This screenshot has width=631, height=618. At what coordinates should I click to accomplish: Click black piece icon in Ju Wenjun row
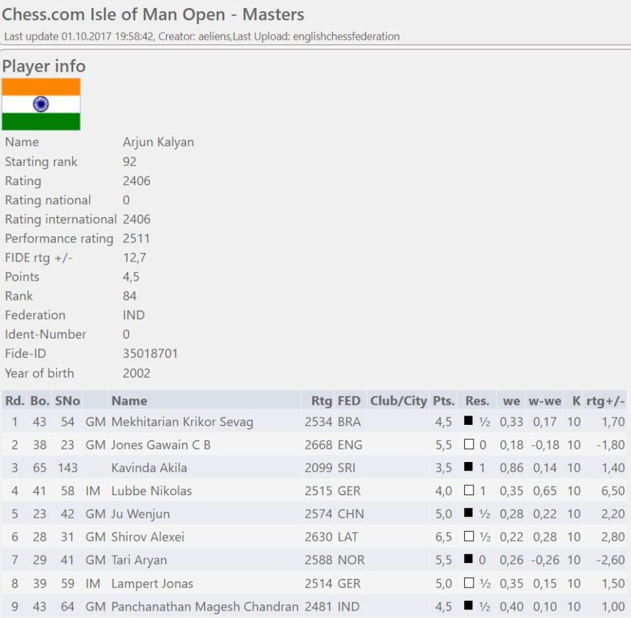tap(468, 514)
